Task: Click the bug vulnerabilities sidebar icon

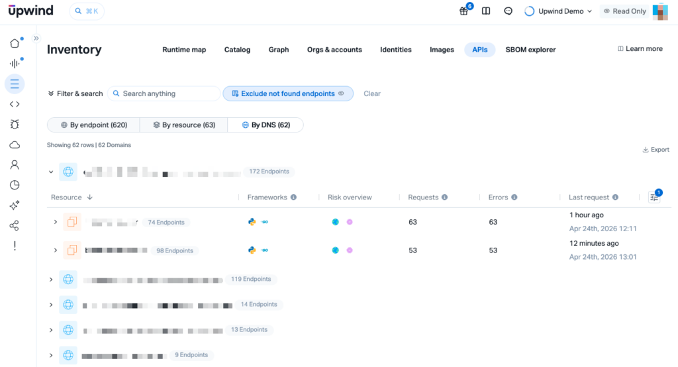Action: 15,124
